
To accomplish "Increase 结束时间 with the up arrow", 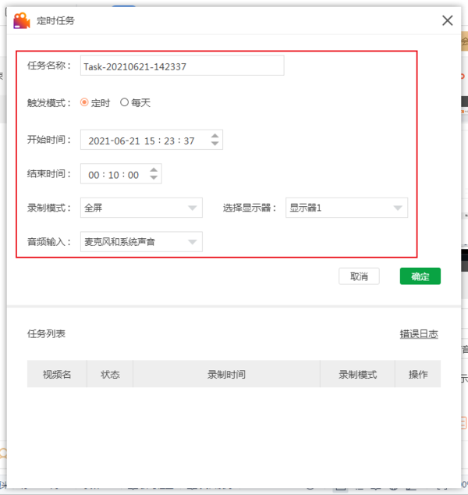I will (x=154, y=169).
